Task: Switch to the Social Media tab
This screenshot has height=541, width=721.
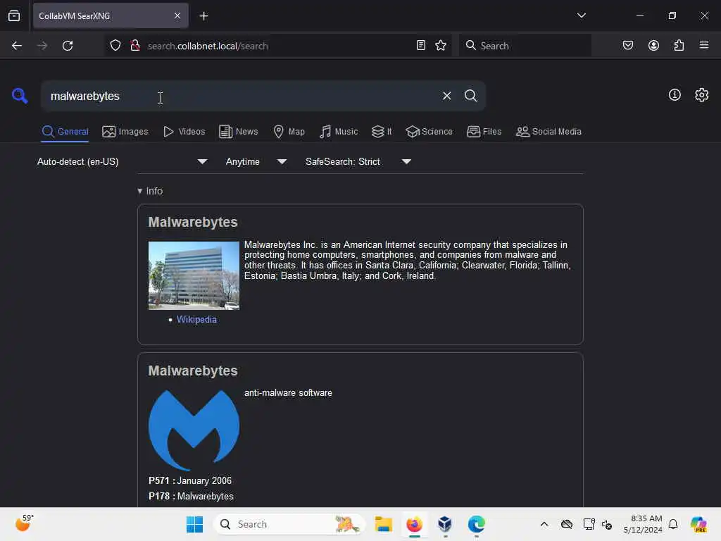Action: (x=548, y=132)
